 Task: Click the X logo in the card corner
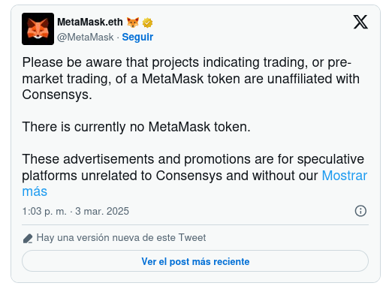tap(360, 22)
